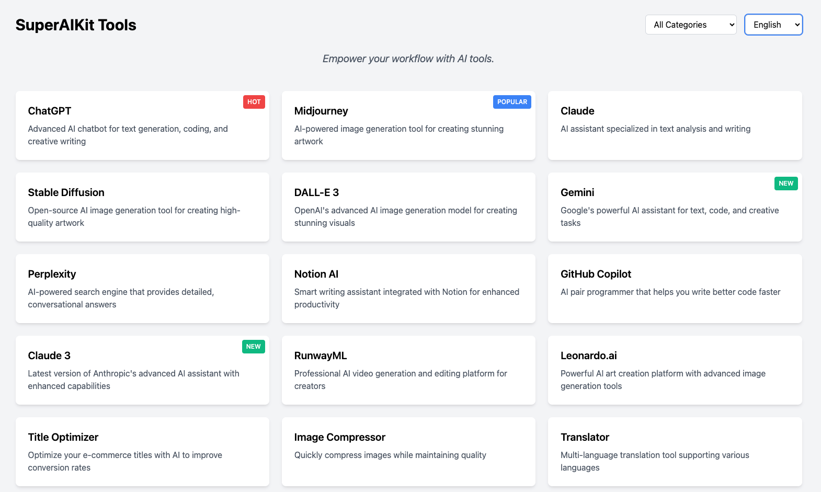Screen dimensions: 821x492
Task: Open the Gemini tool card
Action: (x=675, y=207)
